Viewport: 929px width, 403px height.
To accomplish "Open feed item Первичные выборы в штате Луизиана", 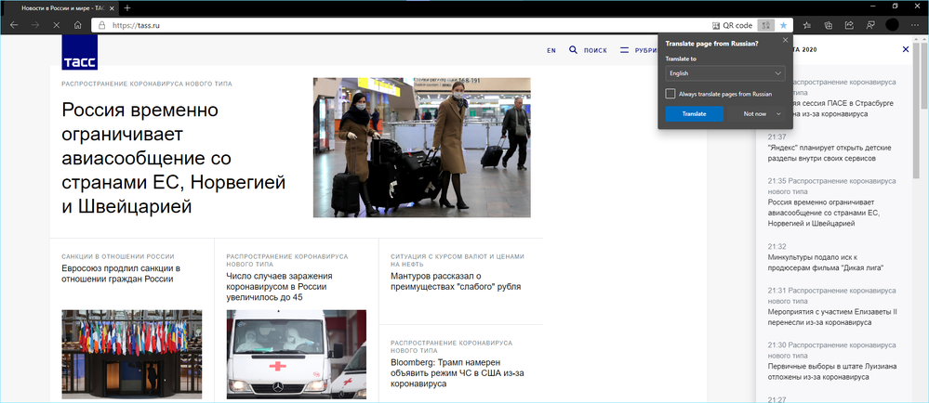I will click(x=830, y=371).
